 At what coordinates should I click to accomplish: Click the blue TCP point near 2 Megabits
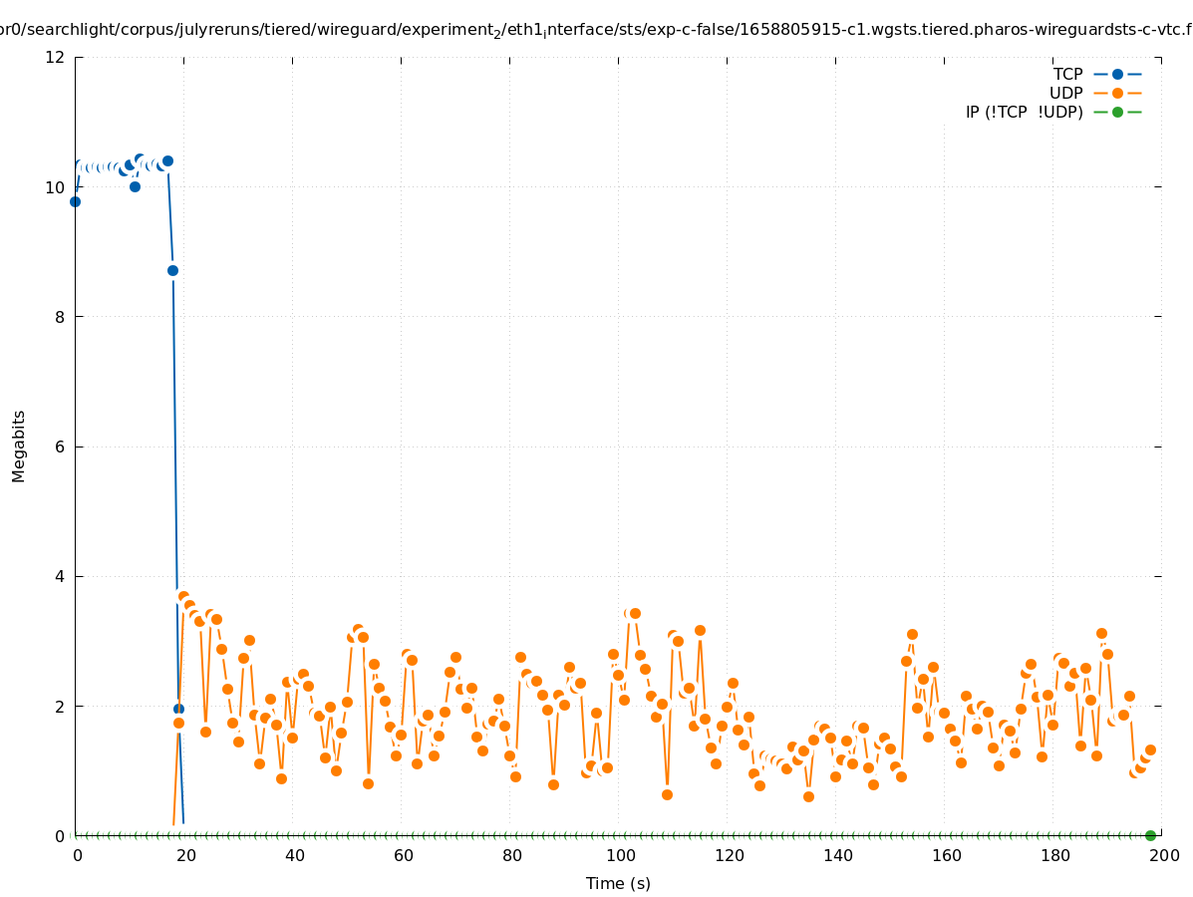(x=178, y=709)
